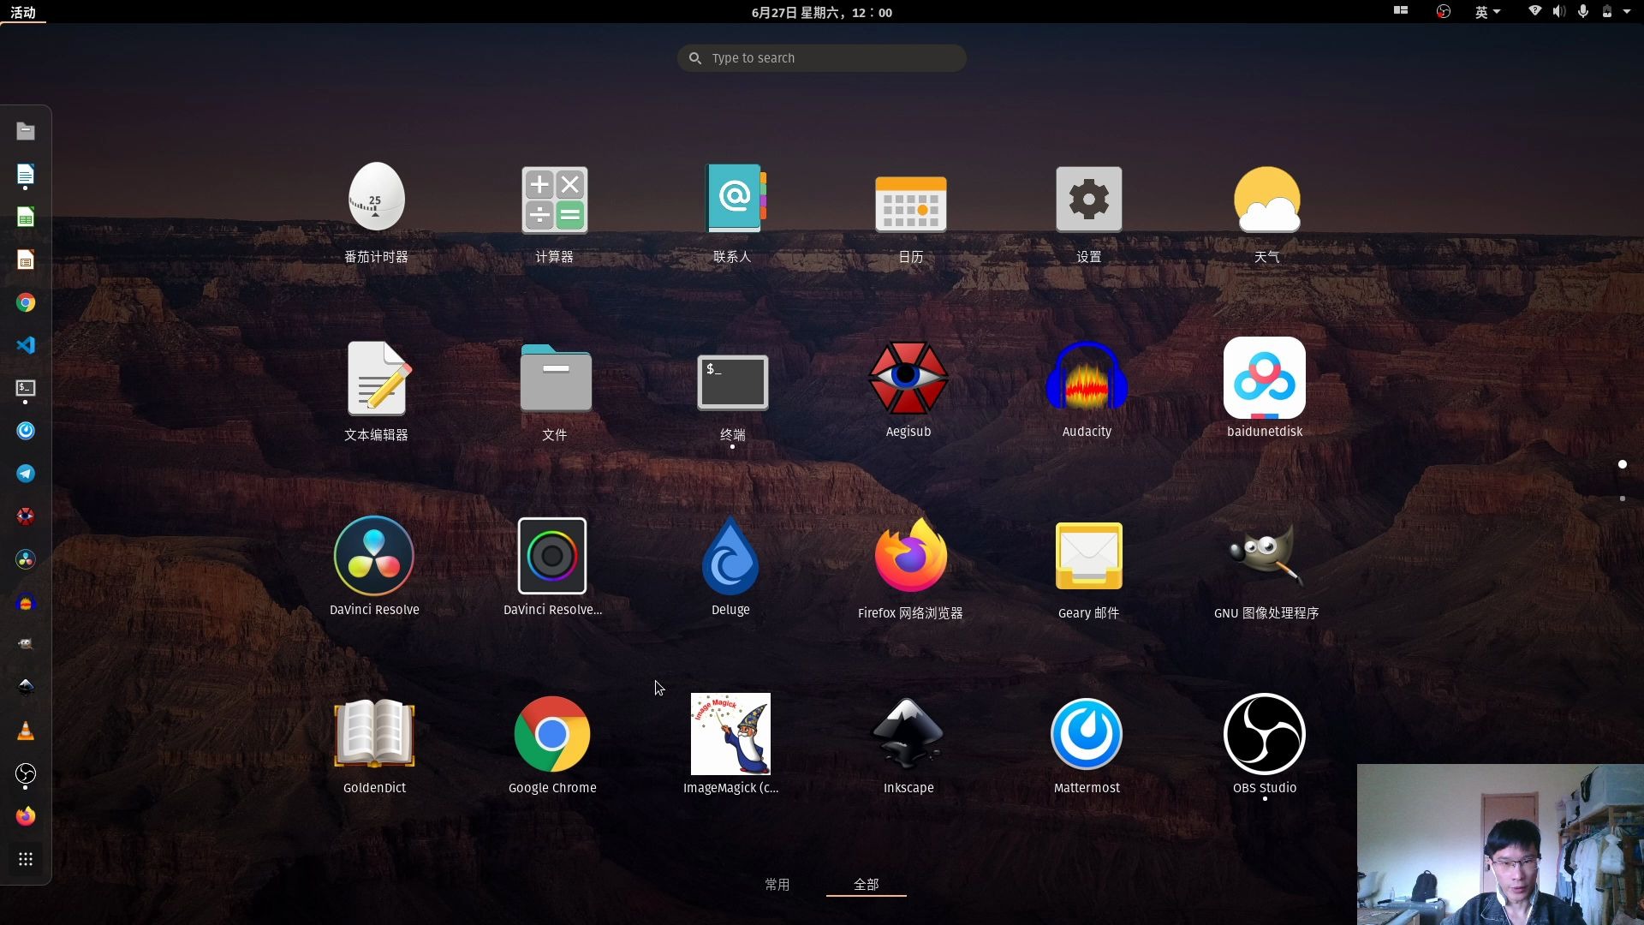Expand system menu arrow at top right
The width and height of the screenshot is (1644, 925).
pos(1627,12)
